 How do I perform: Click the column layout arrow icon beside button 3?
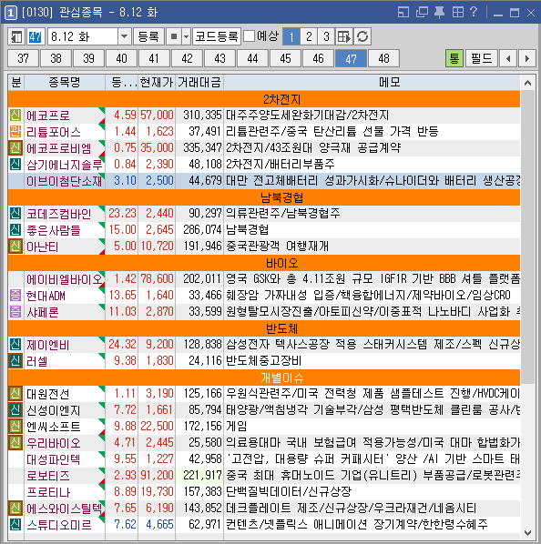point(344,36)
